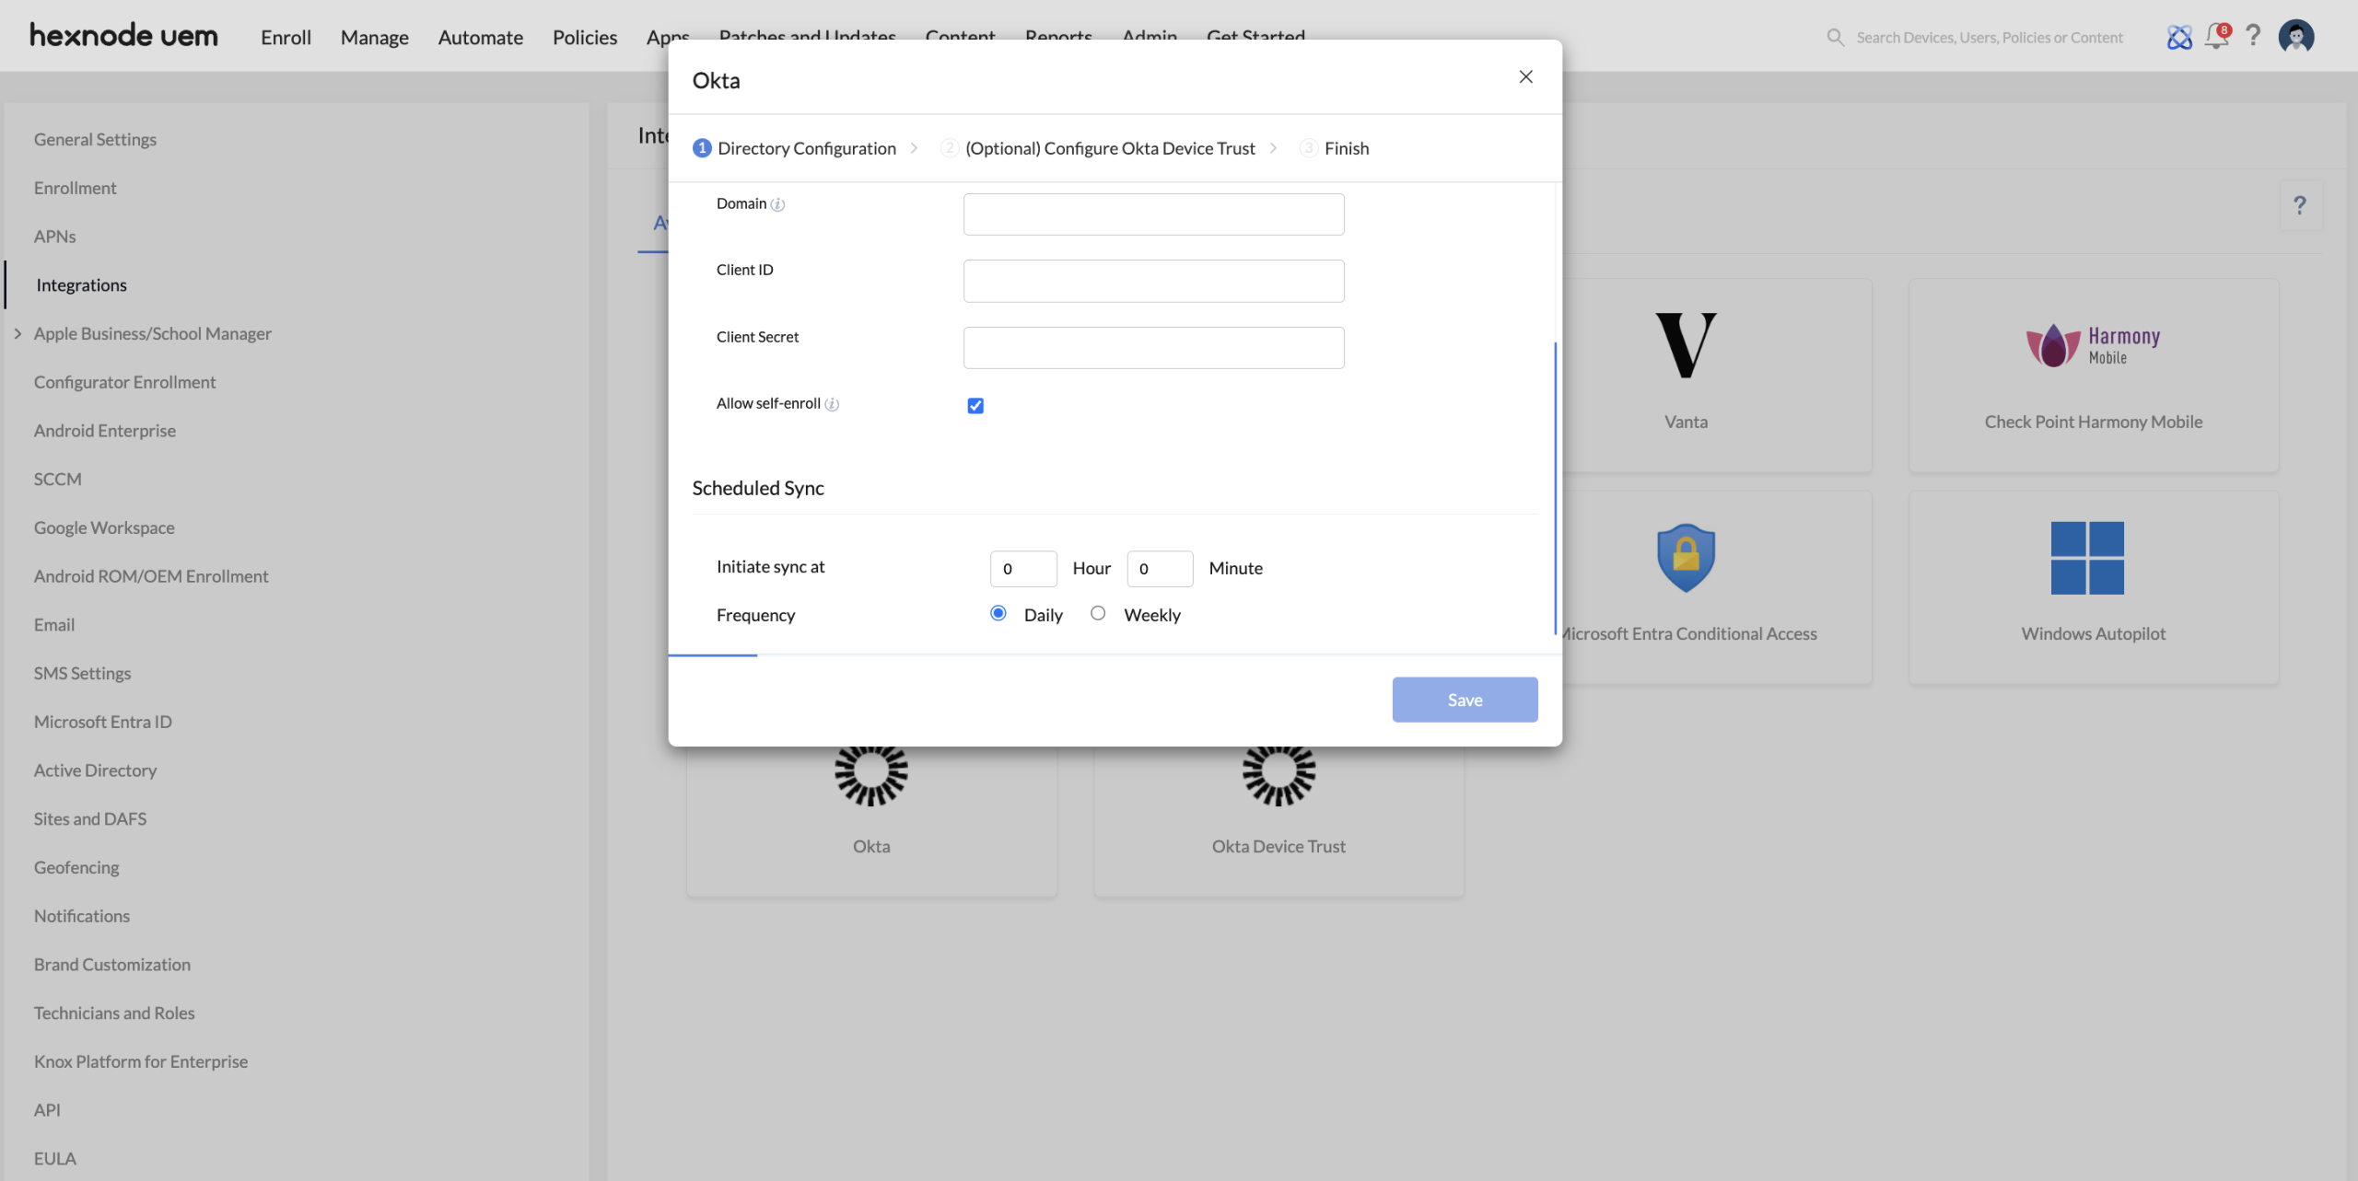Image resolution: width=2358 pixels, height=1181 pixels.
Task: Open Geofencing in sidebar
Action: tap(76, 868)
